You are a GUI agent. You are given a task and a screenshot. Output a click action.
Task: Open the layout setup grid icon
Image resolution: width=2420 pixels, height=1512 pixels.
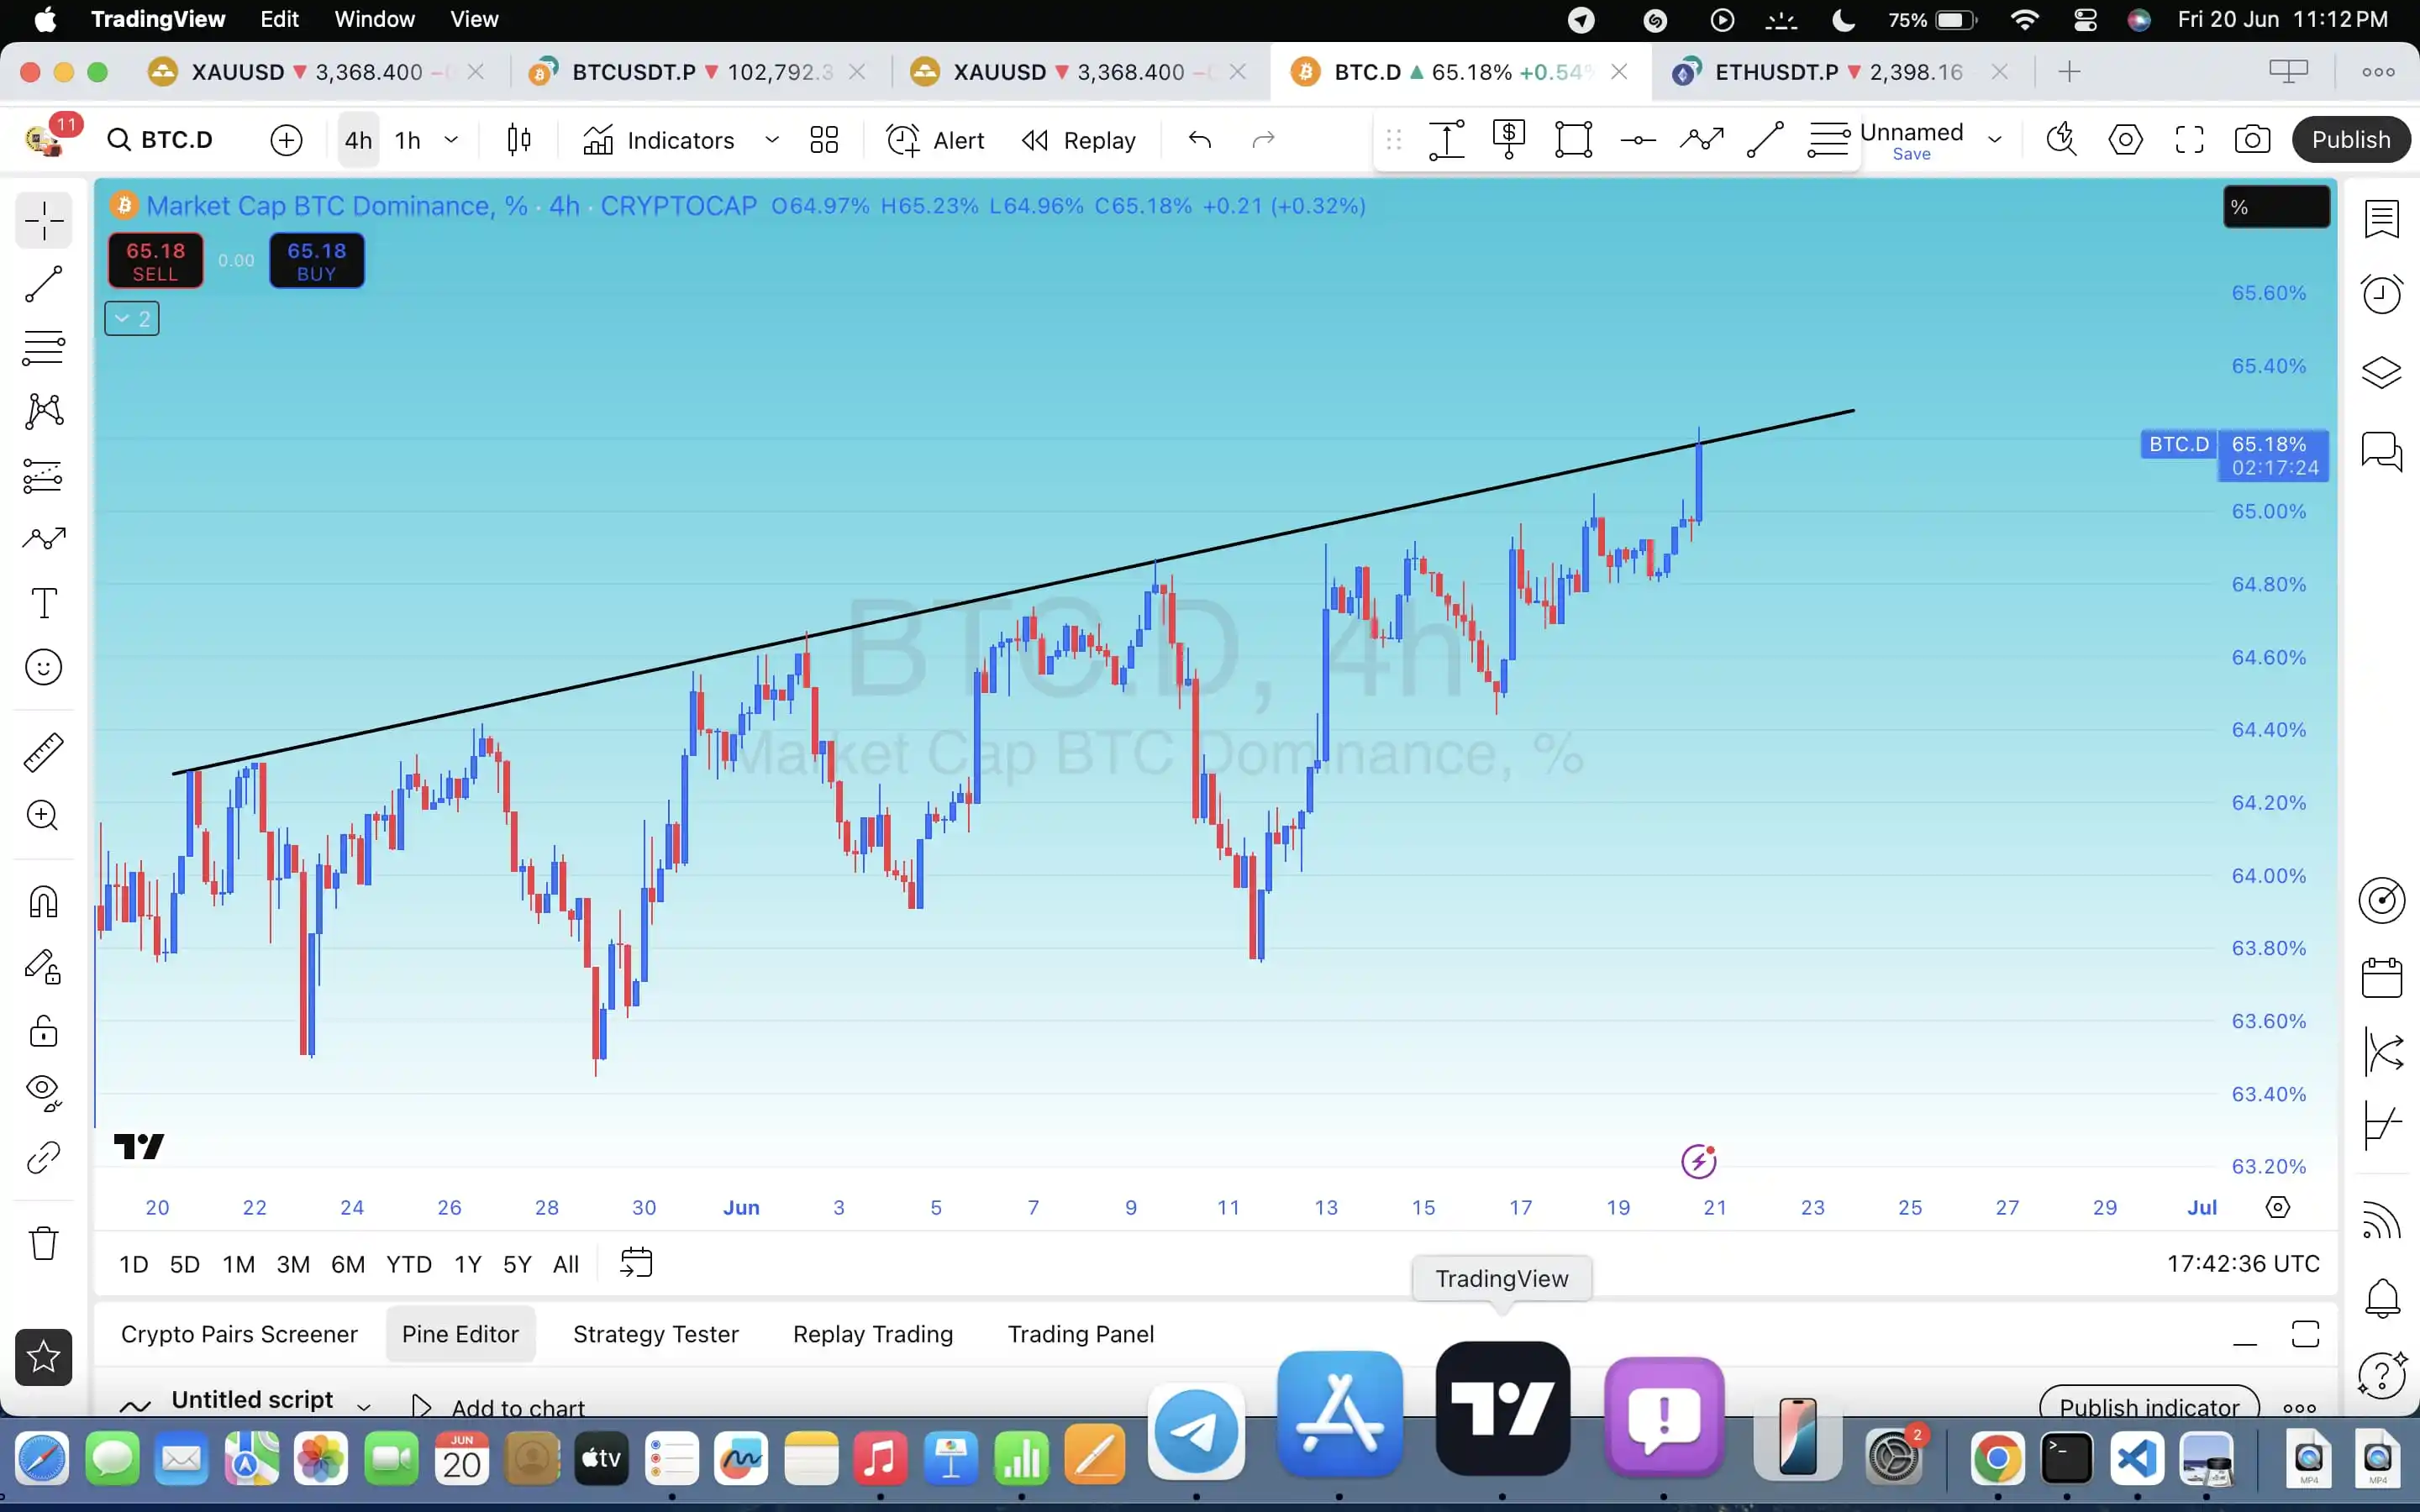pos(824,140)
